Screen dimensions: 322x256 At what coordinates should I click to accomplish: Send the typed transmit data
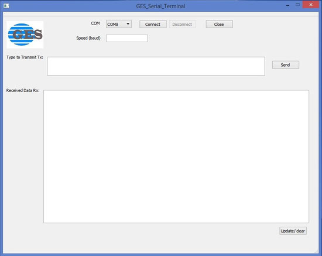tap(286, 65)
